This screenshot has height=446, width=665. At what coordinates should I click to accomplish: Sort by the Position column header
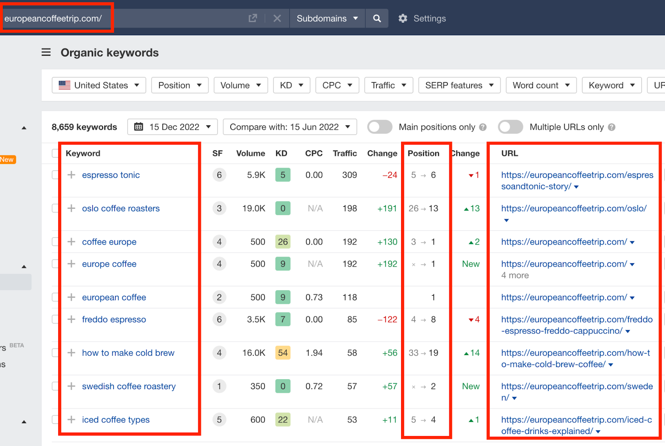click(424, 153)
